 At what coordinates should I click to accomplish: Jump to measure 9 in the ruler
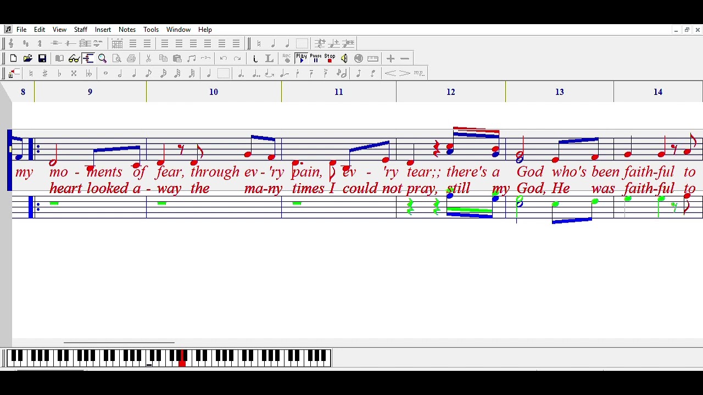[x=90, y=92]
